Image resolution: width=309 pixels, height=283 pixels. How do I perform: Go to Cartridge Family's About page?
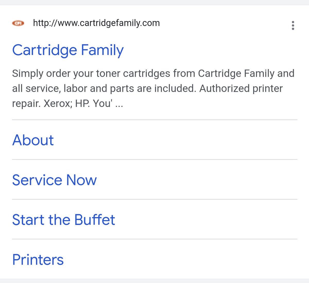tap(33, 140)
